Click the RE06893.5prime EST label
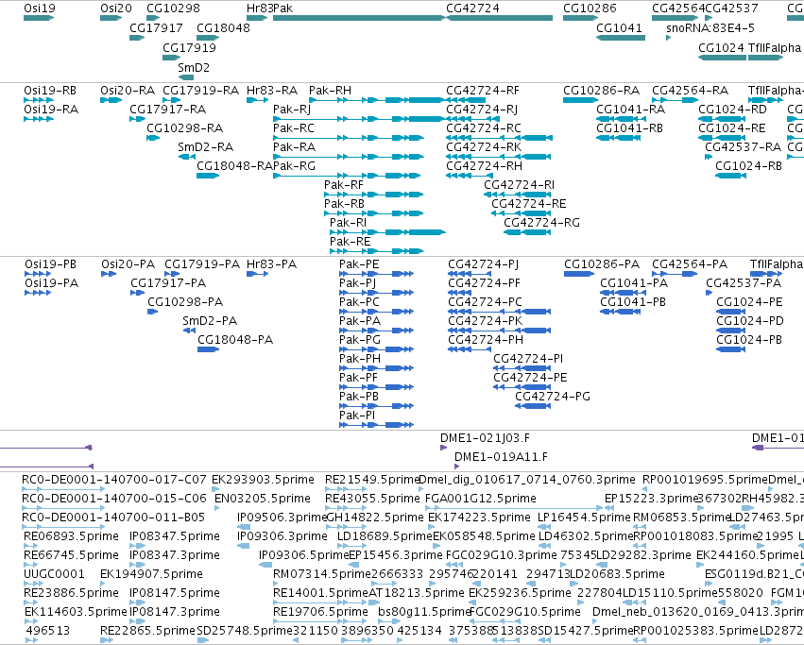 (x=71, y=536)
